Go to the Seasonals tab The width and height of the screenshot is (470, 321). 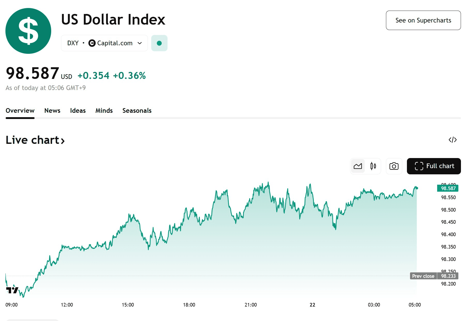click(137, 111)
